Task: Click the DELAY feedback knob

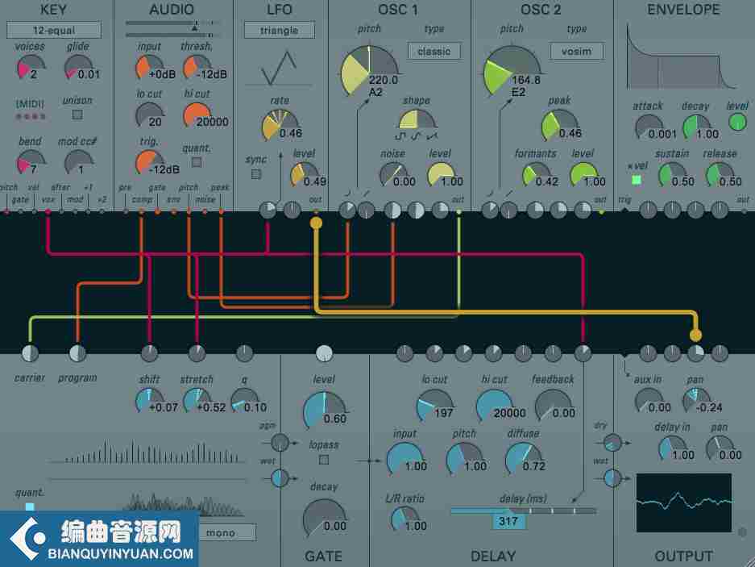Action: pyautogui.click(x=554, y=405)
